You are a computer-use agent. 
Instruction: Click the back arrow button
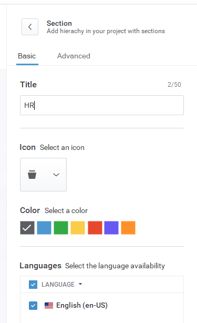[x=30, y=27]
